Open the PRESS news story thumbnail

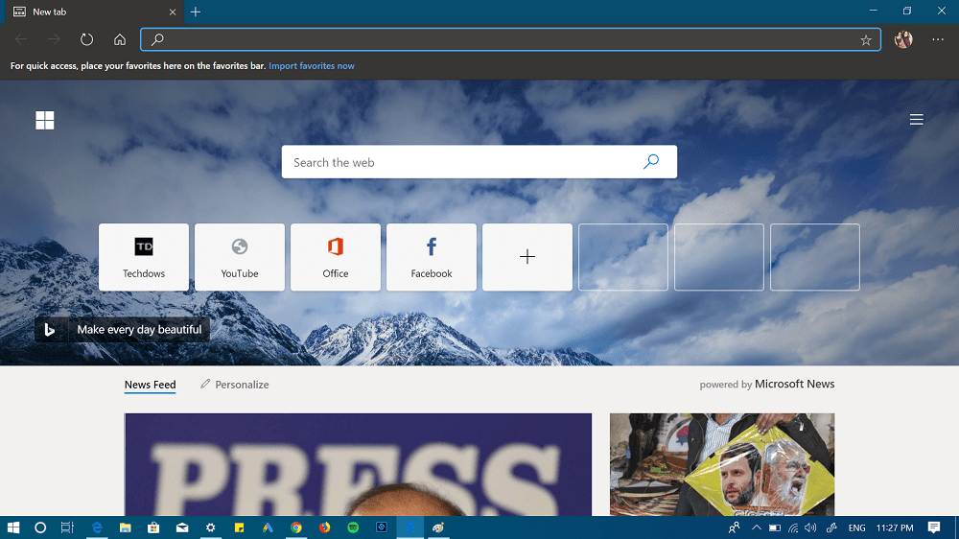(x=358, y=464)
